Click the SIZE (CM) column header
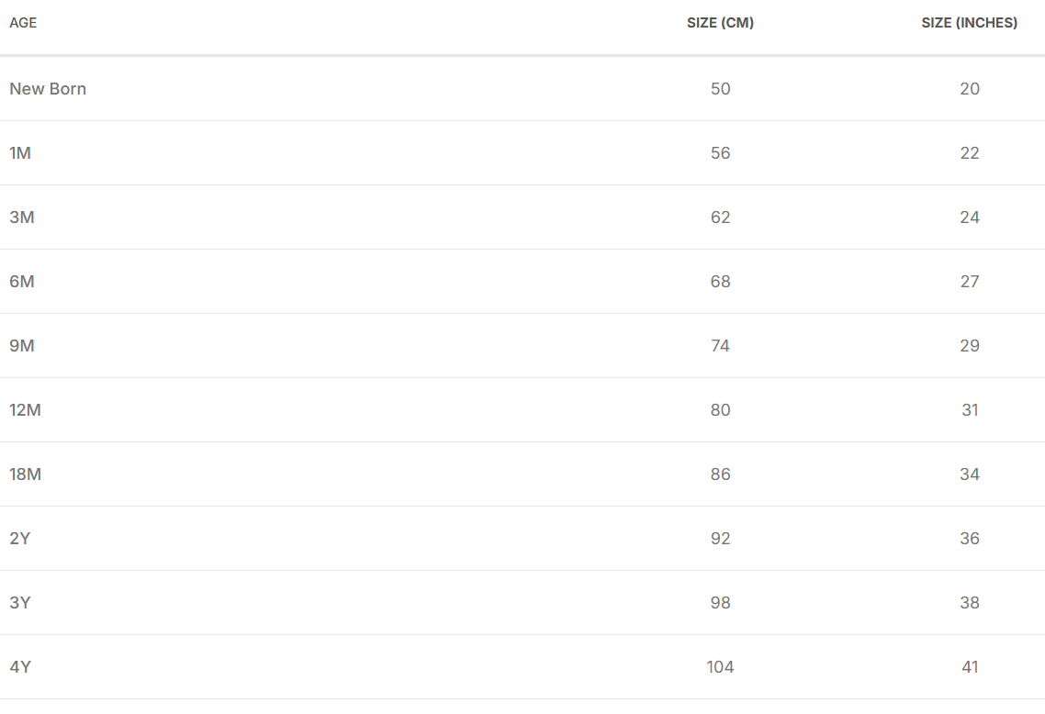This screenshot has height=714, width=1045. 720,23
